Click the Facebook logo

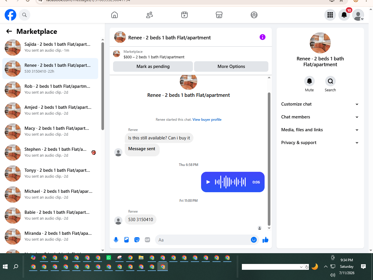[10, 15]
